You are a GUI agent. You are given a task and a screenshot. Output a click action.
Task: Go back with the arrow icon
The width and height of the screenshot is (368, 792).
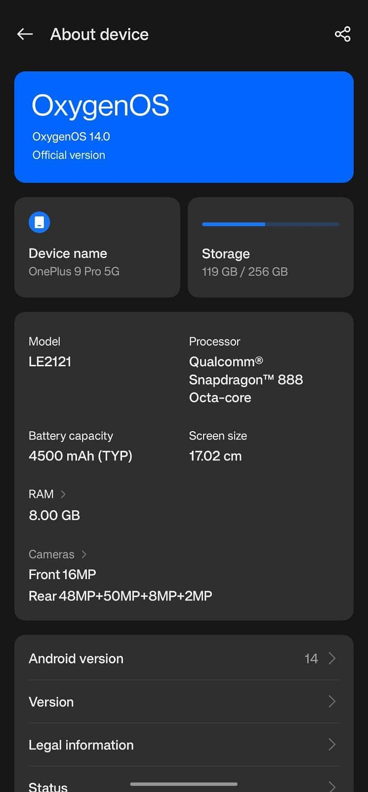tap(25, 34)
